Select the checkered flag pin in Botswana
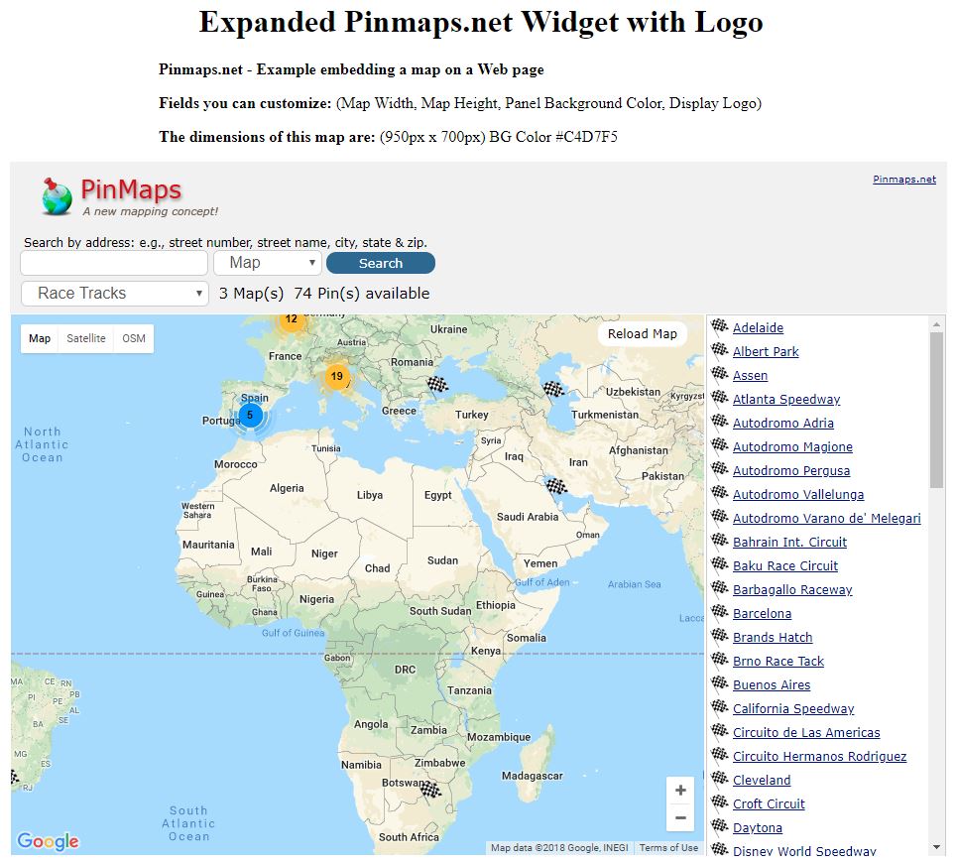957x863 pixels. [430, 790]
